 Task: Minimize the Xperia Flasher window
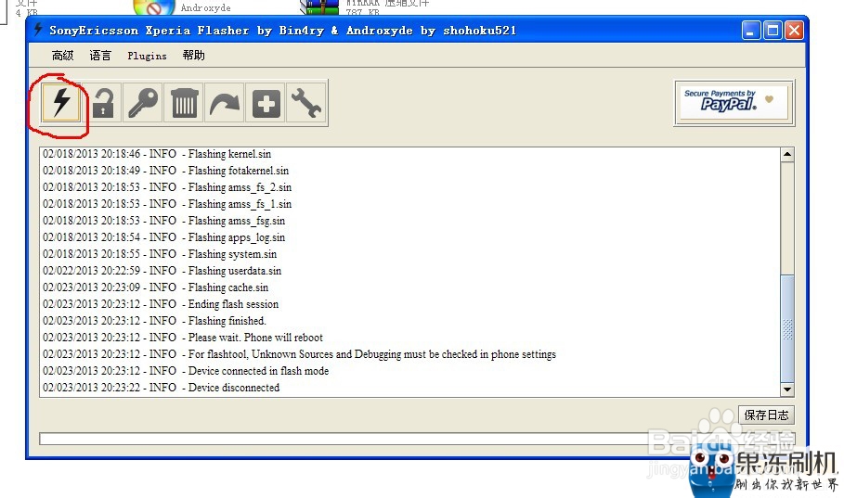tap(751, 30)
